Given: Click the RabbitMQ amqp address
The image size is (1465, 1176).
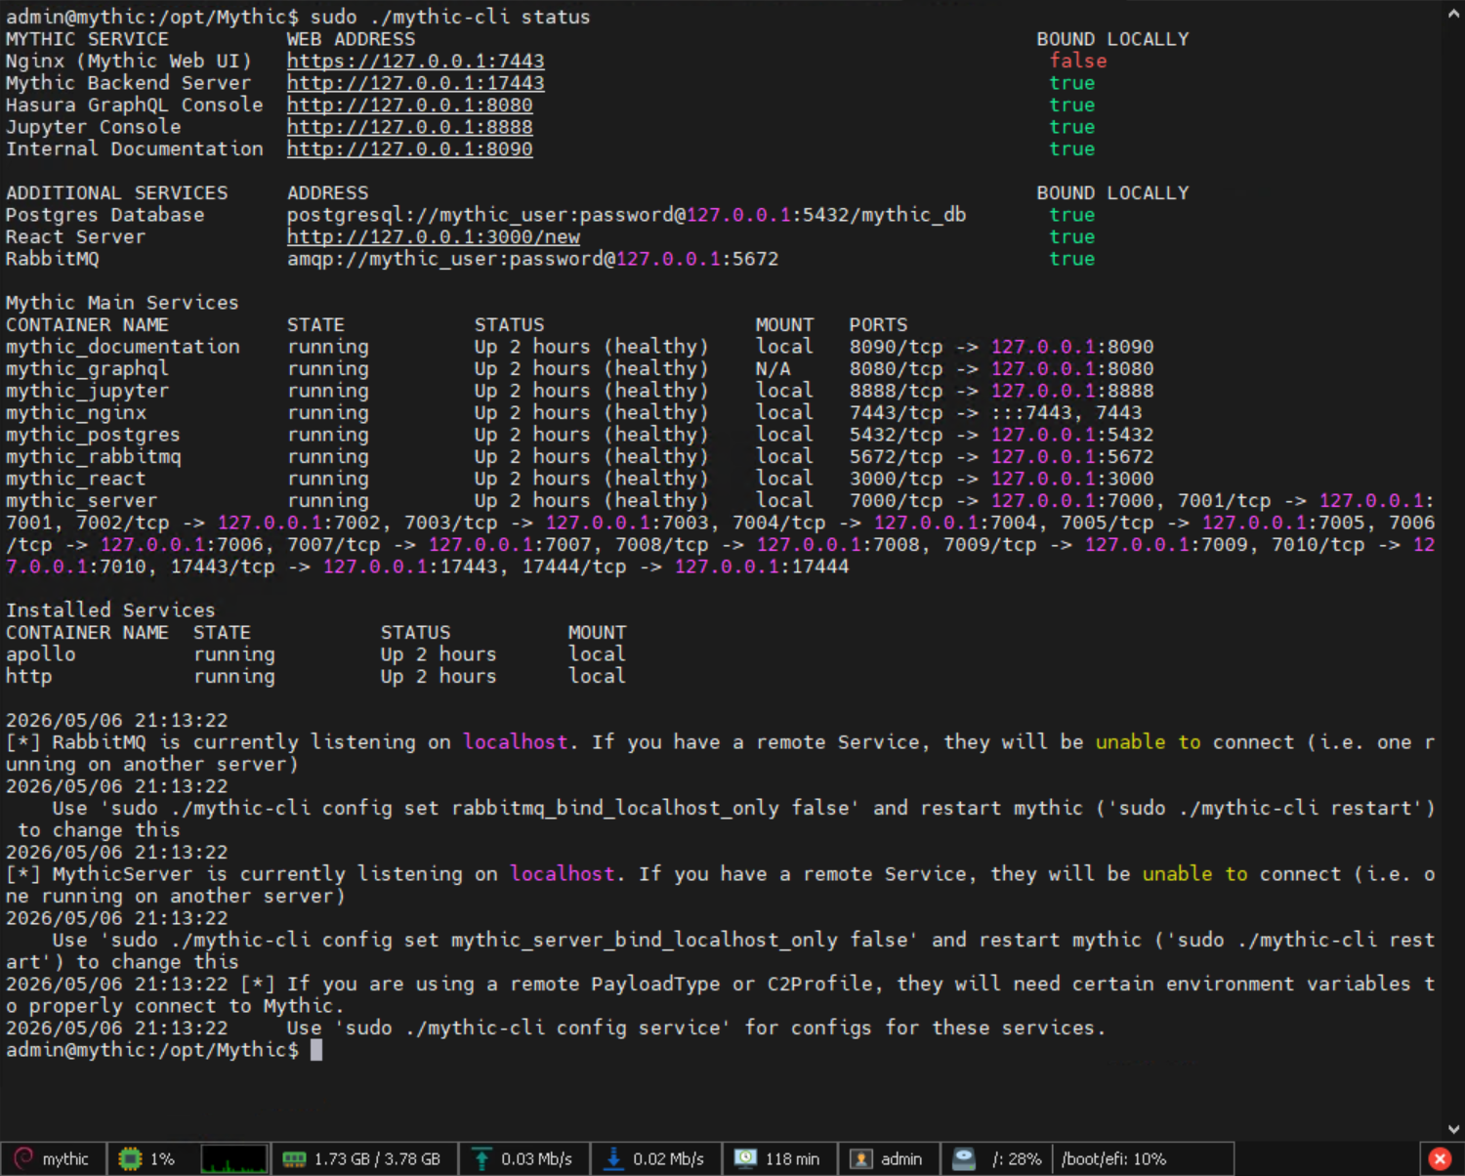Looking at the screenshot, I should click(532, 259).
